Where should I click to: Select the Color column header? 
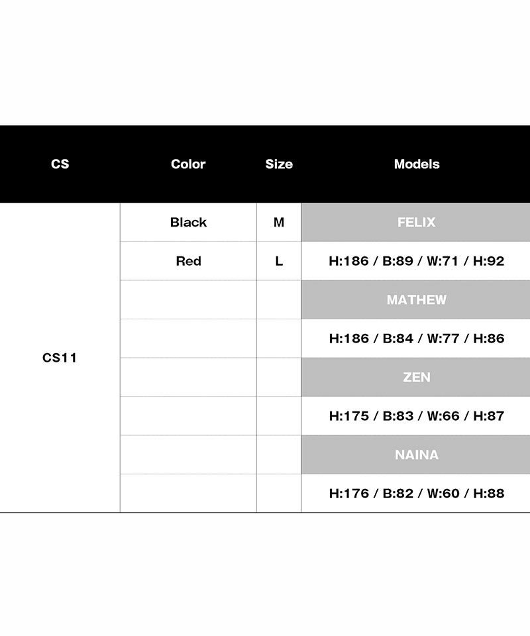[x=188, y=164]
